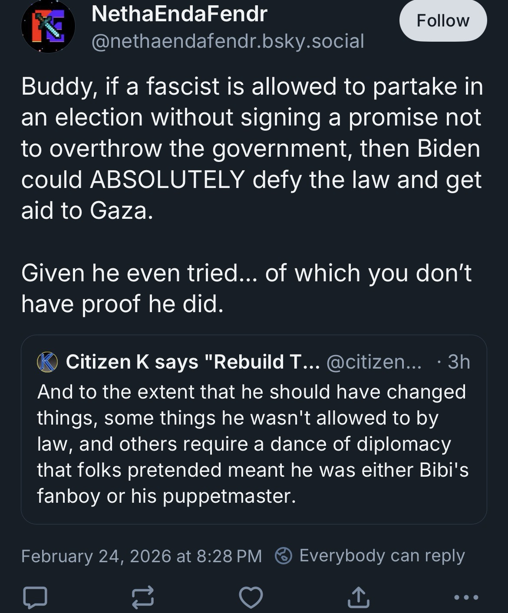Viewport: 508px width, 613px height.
Task: Tap the "Everybody can reply" label
Action: pyautogui.click(x=382, y=556)
